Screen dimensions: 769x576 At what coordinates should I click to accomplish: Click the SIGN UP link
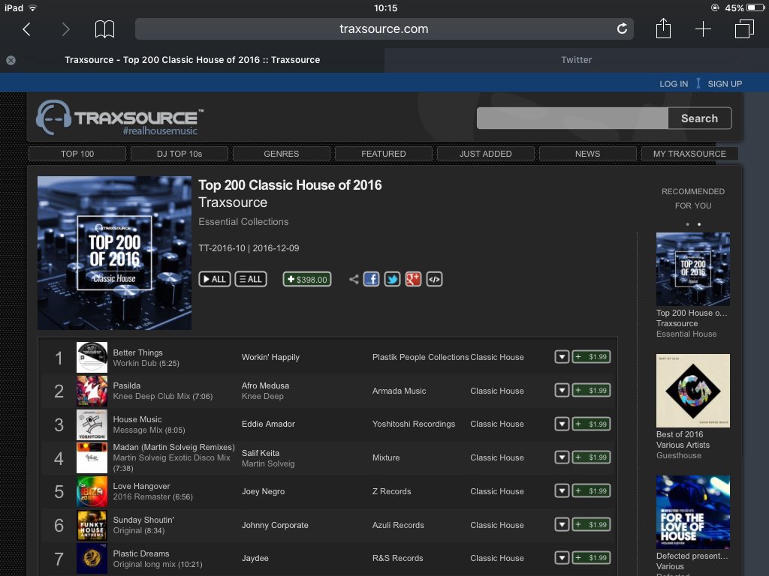pos(725,84)
